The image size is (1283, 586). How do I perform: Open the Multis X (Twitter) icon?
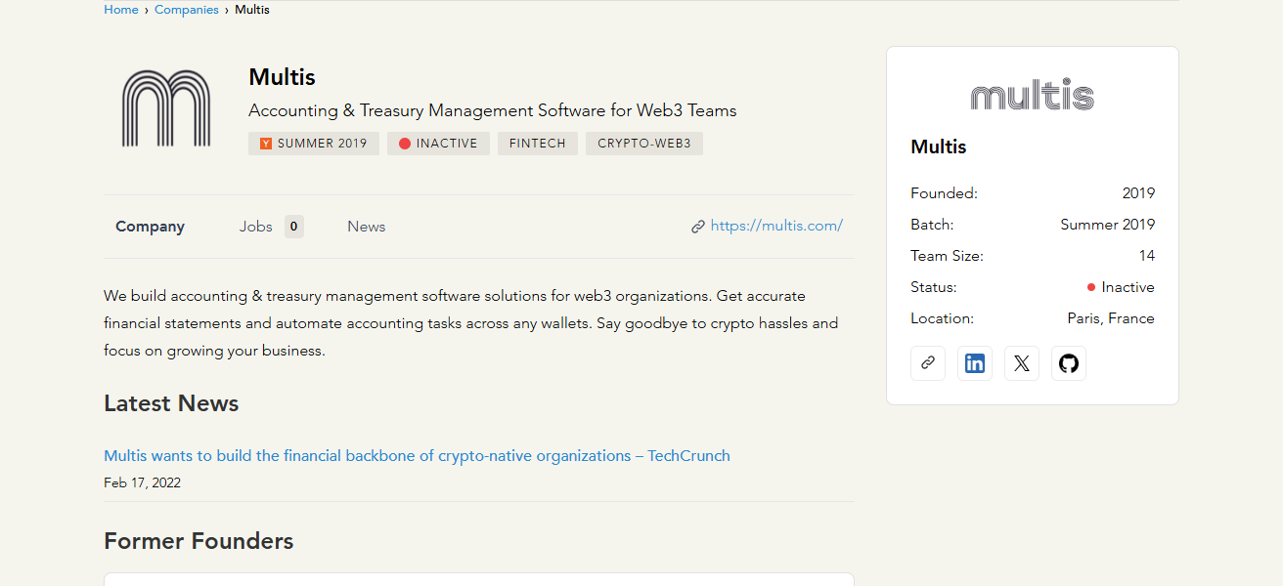coord(1022,363)
